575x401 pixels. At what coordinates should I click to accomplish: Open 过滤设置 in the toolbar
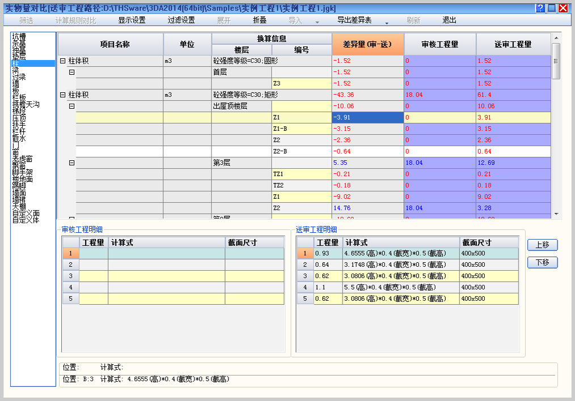point(181,20)
